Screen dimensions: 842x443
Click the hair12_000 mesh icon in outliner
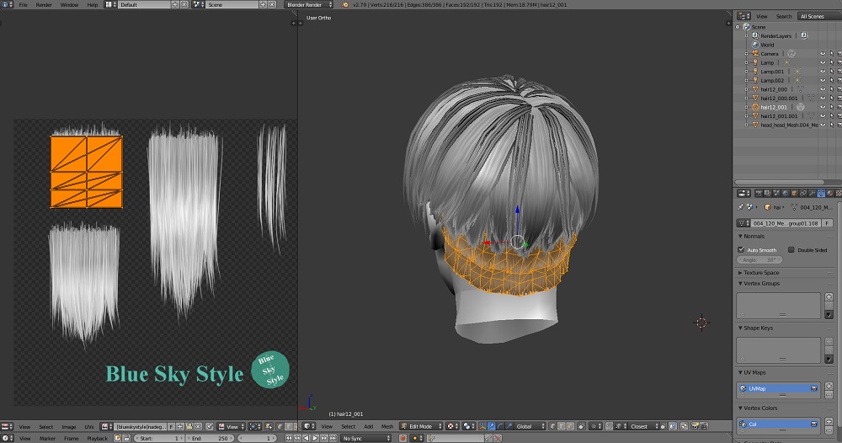click(755, 89)
